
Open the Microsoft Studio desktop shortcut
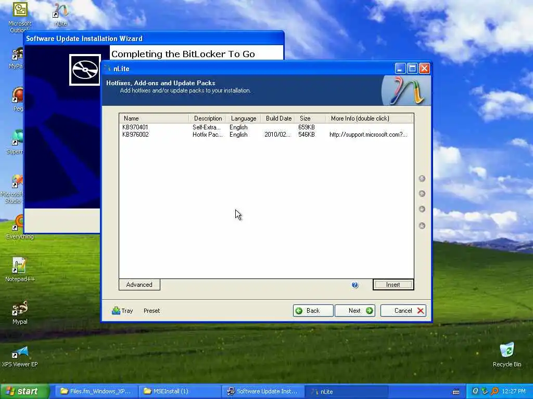[13, 189]
